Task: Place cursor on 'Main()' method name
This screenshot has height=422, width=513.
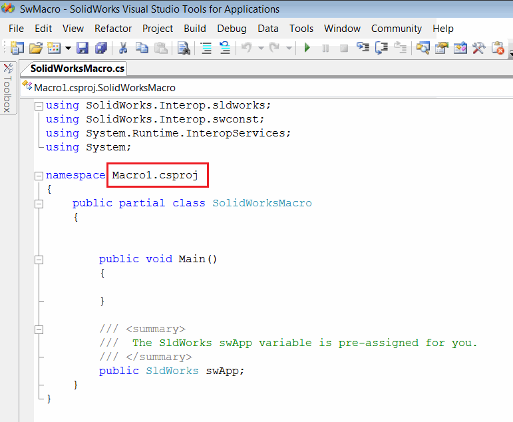Action: tap(198, 259)
